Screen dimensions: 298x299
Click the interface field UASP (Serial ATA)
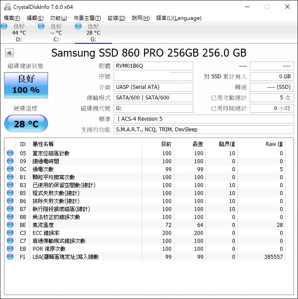153,87
